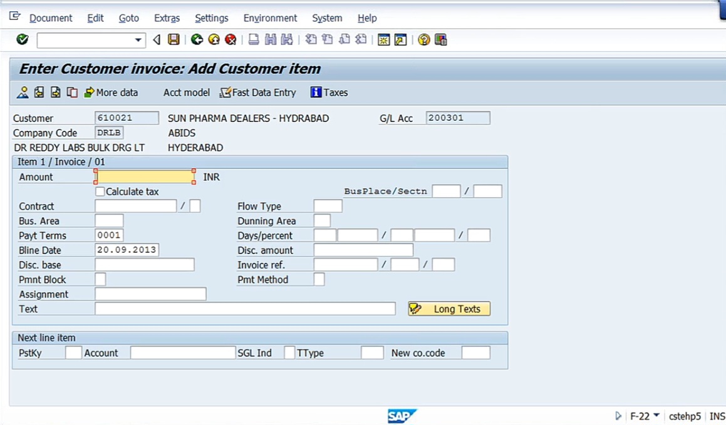This screenshot has width=726, height=425.
Task: Click the Account field under Next line item
Action: pyautogui.click(x=183, y=353)
